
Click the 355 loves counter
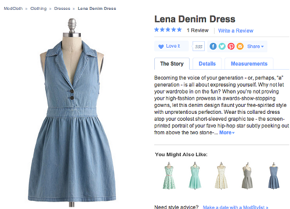pos(198,46)
